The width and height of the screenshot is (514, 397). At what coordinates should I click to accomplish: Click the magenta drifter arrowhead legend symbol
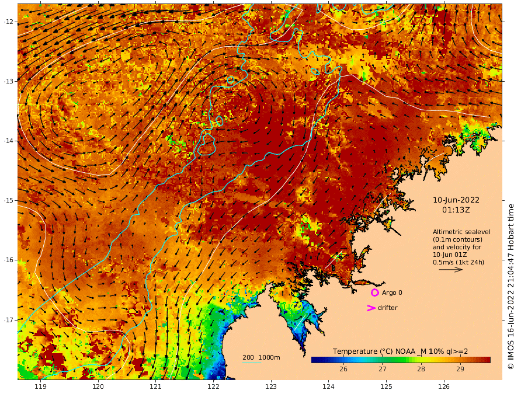tap(371, 308)
